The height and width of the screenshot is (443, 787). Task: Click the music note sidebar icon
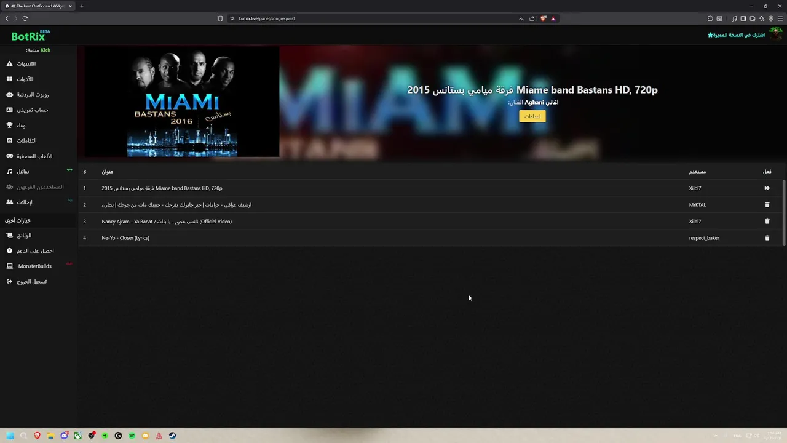coord(9,172)
